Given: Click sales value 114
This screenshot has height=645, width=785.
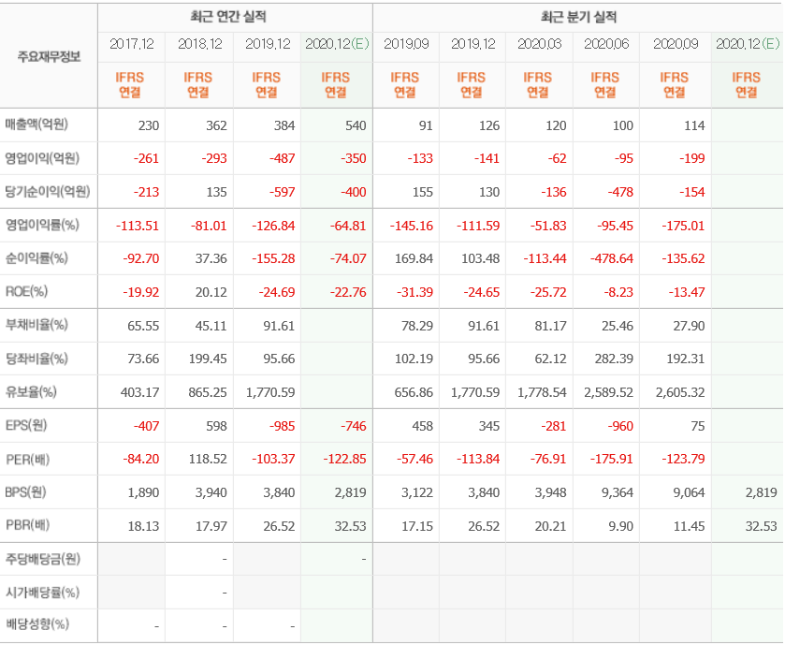Looking at the screenshot, I should pyautogui.click(x=694, y=125).
